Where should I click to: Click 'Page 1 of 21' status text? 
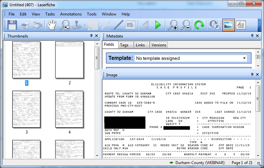tap(242, 163)
